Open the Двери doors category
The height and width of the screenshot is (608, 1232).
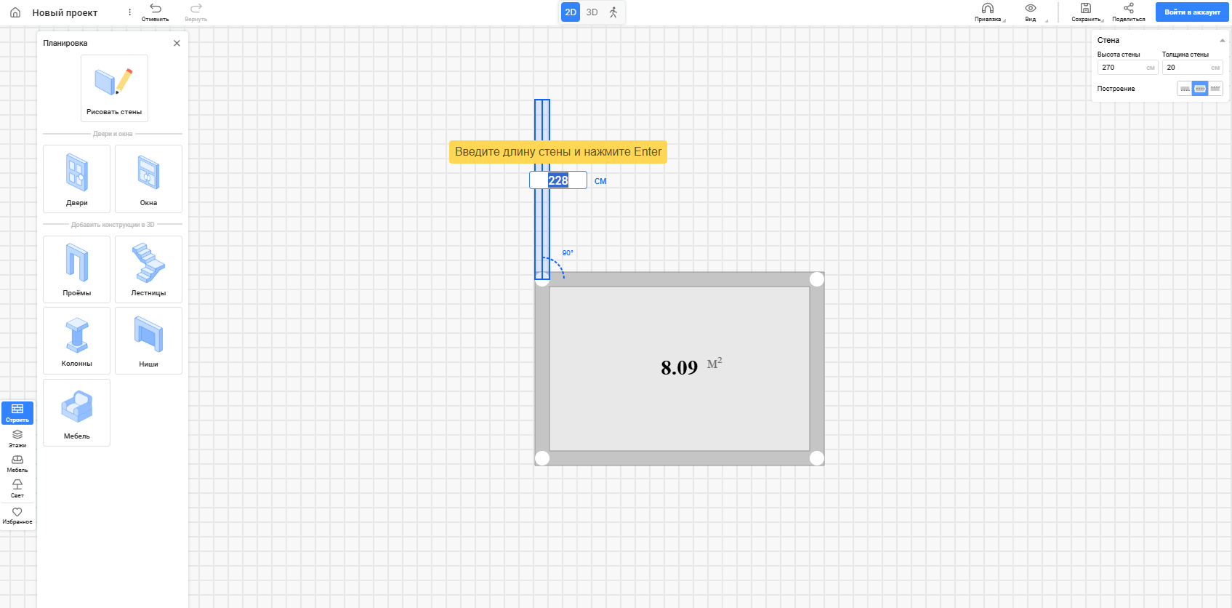click(x=76, y=179)
